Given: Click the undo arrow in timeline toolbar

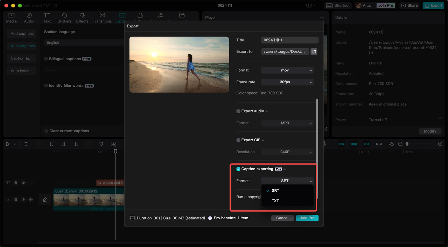Looking at the screenshot, I should click(x=26, y=144).
